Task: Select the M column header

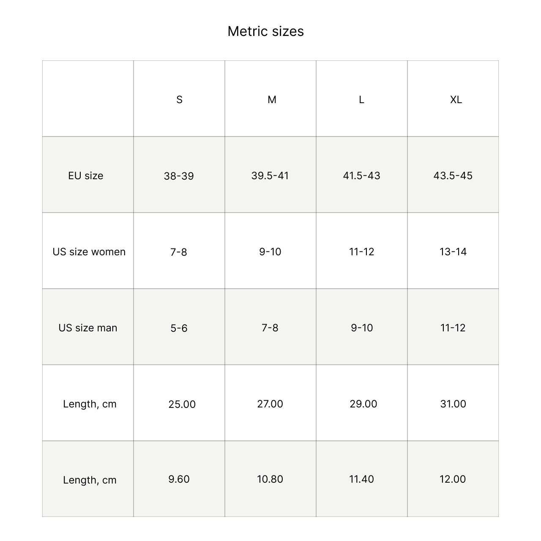Action: 272,100
